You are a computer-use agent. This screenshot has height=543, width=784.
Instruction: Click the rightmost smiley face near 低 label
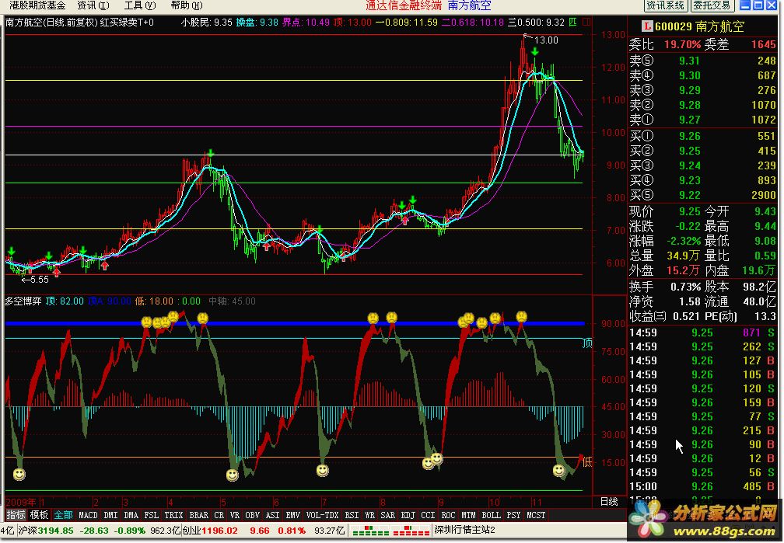pos(559,471)
